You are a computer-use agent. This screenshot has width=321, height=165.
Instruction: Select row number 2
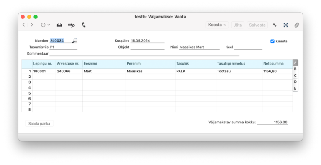click(27, 77)
